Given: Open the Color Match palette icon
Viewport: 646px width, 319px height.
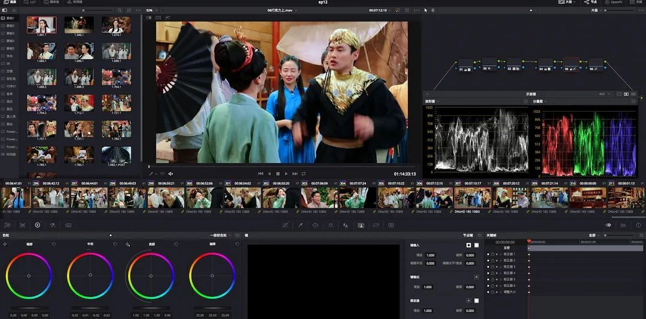Looking at the screenshot, I should [x=22, y=225].
